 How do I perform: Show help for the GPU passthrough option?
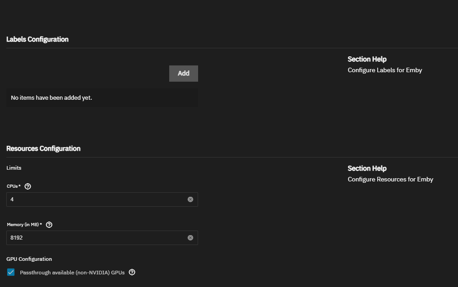pyautogui.click(x=132, y=273)
